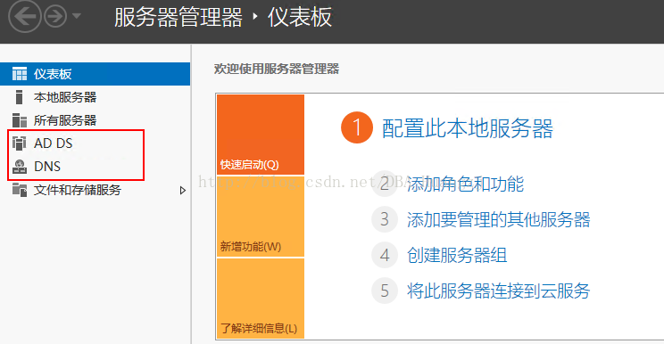Screen dimensions: 664x344
Task: Open 添加角色和功能 link
Action: coord(465,184)
